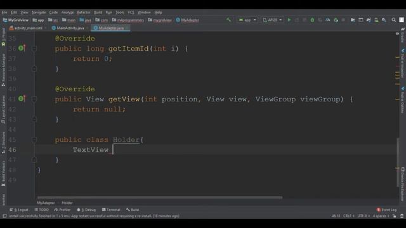Click the MyAdapter breadcrumb below editor
This screenshot has height=228, width=406.
pyautogui.click(x=46, y=203)
